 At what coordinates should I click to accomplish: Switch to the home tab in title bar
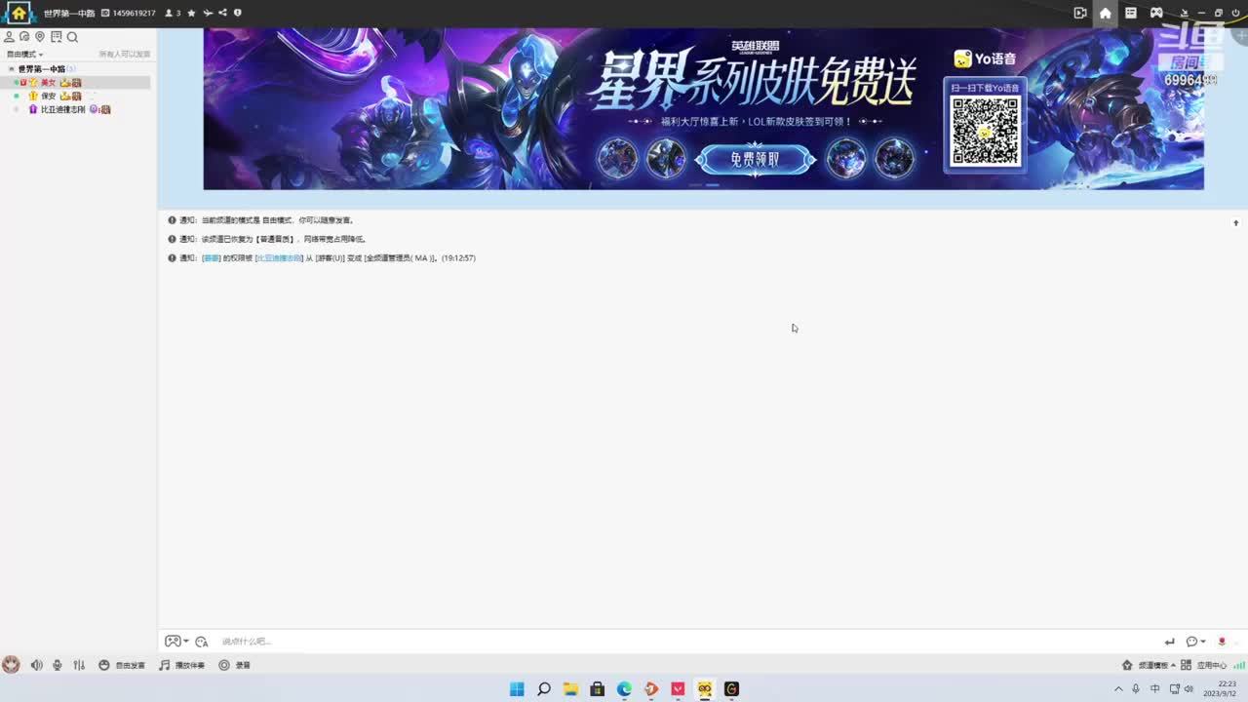[1105, 13]
